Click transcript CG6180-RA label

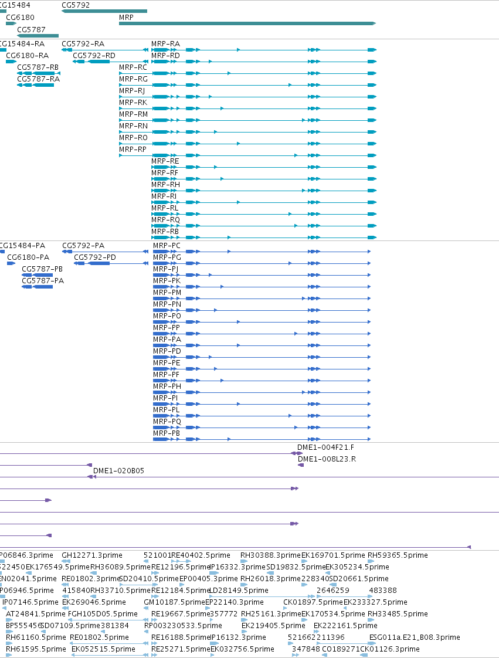click(x=28, y=56)
